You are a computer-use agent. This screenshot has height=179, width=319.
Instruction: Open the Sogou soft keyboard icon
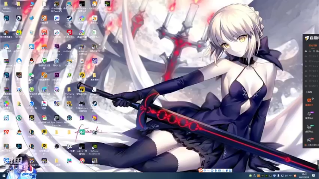pos(219,171)
